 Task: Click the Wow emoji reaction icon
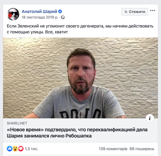tap(15, 149)
